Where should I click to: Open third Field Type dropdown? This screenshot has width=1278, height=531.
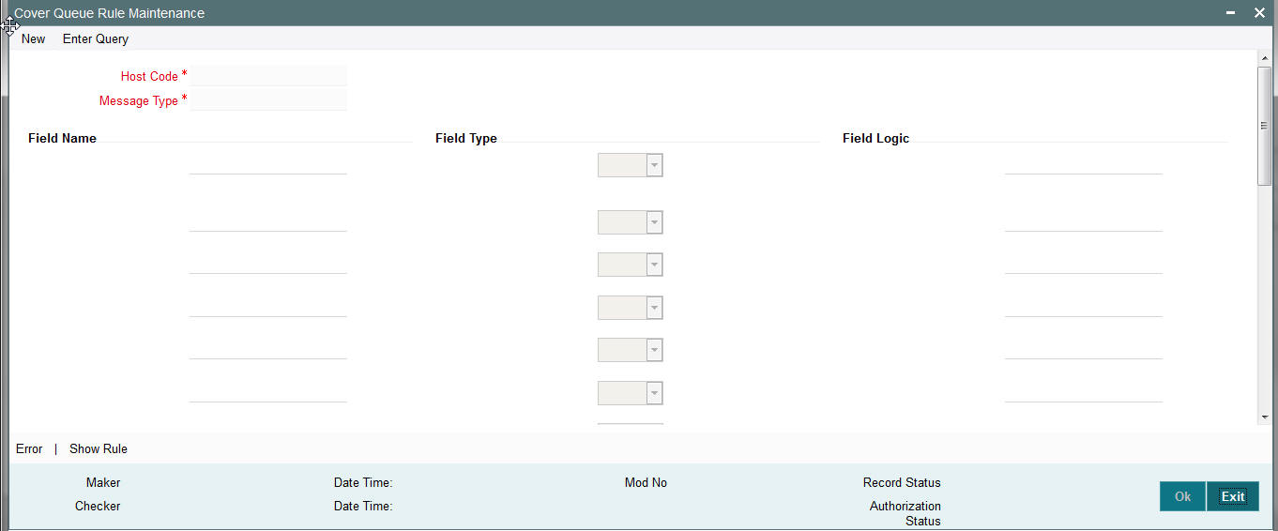630,265
